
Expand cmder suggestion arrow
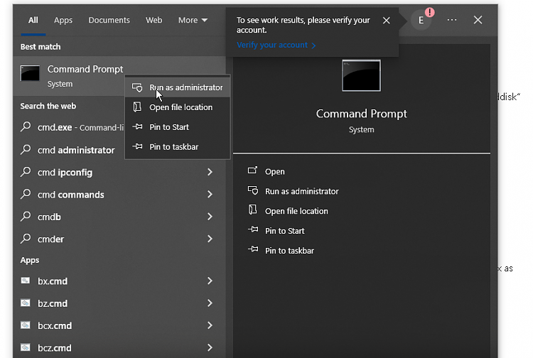pyautogui.click(x=210, y=239)
